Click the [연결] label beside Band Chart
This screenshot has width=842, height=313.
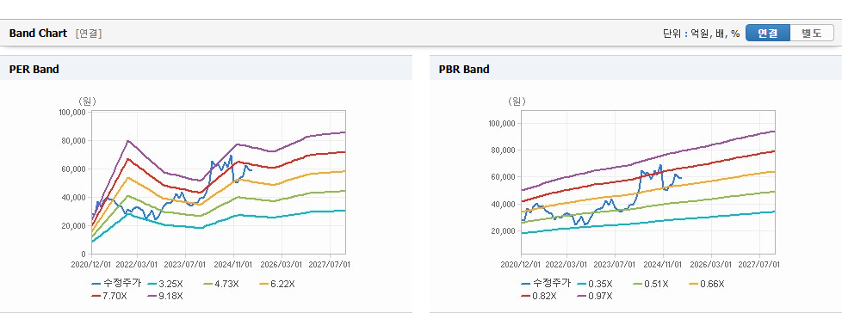pos(89,34)
